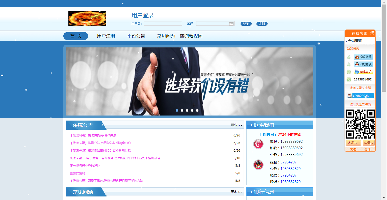Viewport: 387px width, 200px height.
Task: Close the 在线客服 widget with X icon
Action: [372, 33]
